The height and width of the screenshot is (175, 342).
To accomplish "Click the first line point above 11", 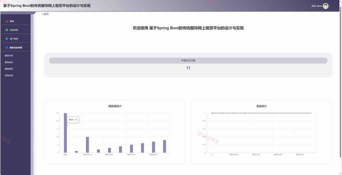I will [212, 113].
